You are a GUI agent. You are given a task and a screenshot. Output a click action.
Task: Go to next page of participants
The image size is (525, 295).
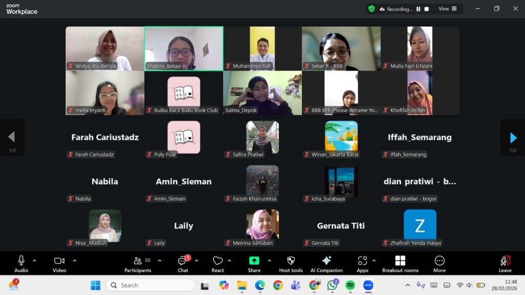pyautogui.click(x=513, y=137)
